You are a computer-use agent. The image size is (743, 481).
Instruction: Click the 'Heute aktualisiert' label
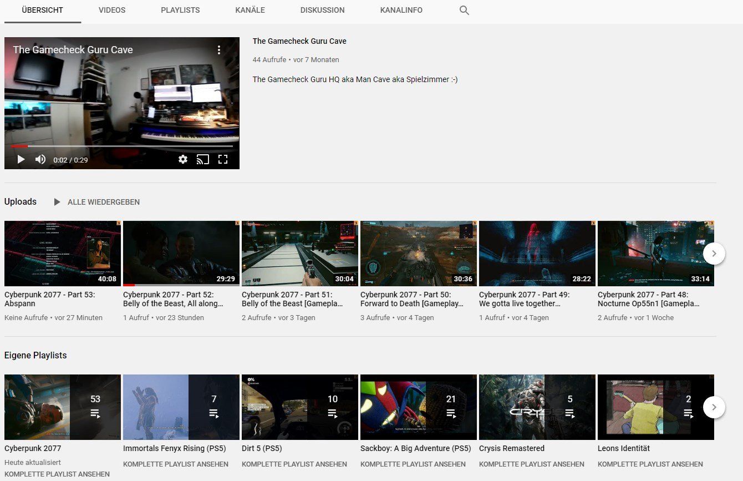pos(33,462)
